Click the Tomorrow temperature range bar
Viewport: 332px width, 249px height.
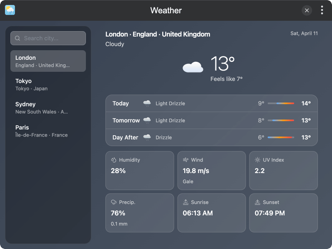click(x=281, y=120)
